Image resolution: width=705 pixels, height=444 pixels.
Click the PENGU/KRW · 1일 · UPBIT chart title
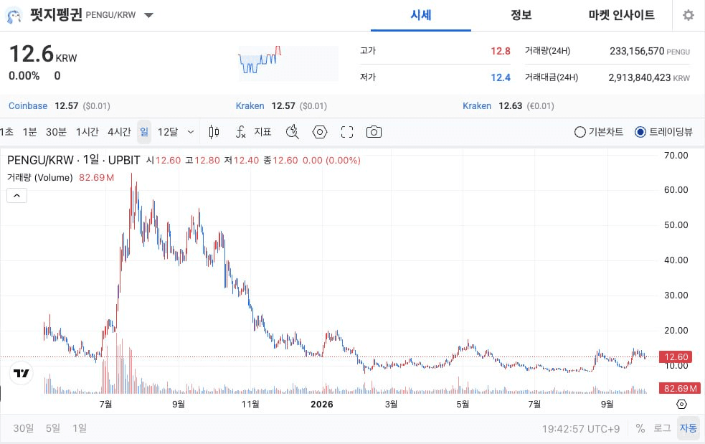tap(74, 160)
